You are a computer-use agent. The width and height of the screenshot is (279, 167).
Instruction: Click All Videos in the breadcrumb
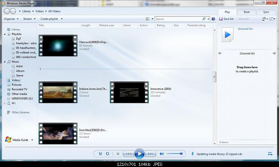[55, 11]
